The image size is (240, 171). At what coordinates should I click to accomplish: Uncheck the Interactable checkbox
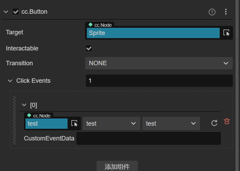click(89, 48)
